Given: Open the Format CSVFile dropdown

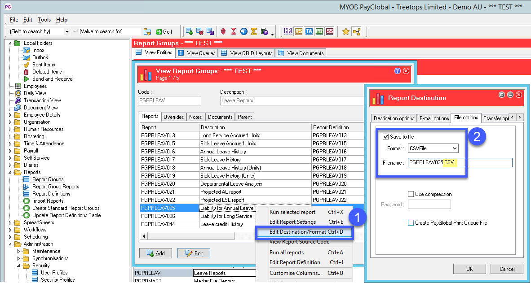Looking at the screenshot, I should pos(455,148).
